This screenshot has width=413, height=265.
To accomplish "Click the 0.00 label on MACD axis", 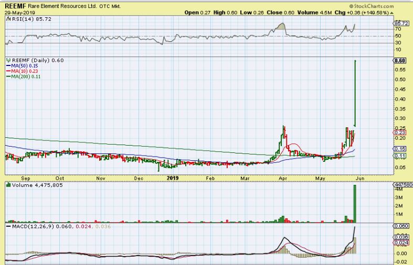I will [401, 253].
